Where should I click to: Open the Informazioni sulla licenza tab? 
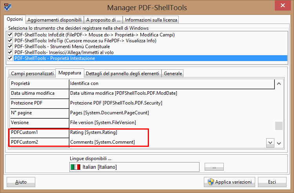[151, 20]
